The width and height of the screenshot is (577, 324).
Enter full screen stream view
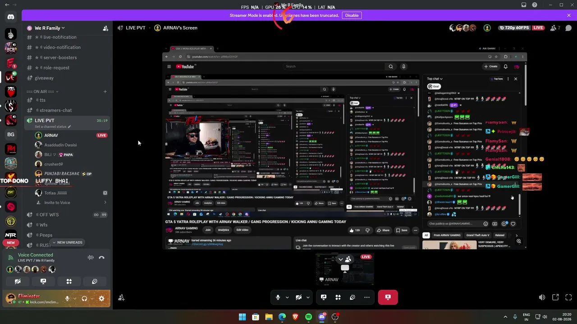pos(568,297)
